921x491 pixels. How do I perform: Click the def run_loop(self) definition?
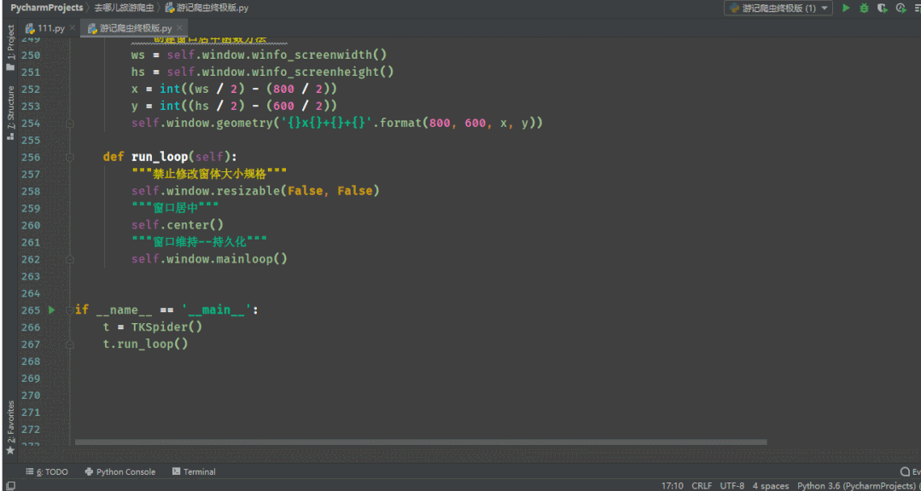click(x=170, y=157)
